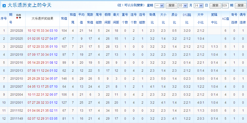Screen dimensions: 247x123
Task: Open the month dropdown showing 03
Action: click(x=183, y=6)
